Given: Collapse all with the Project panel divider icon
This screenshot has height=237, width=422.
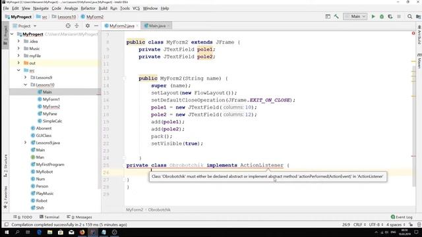Looking at the screenshot, I should click(x=76, y=26).
